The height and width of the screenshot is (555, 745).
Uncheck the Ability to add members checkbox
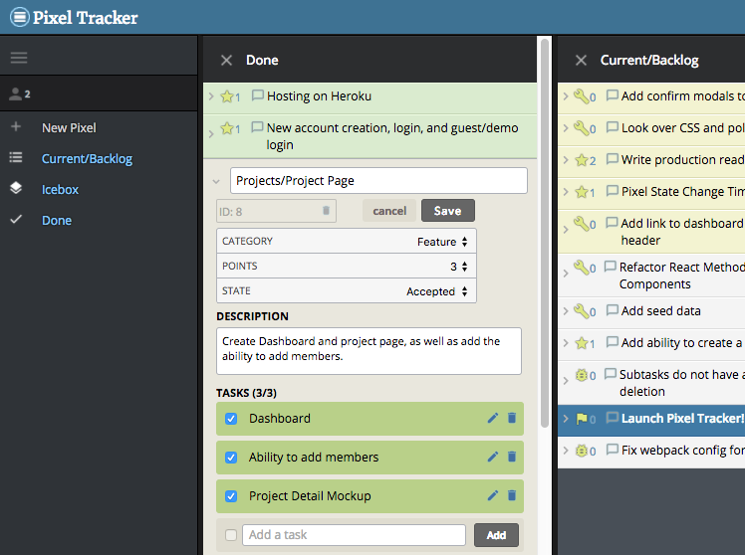pyautogui.click(x=231, y=458)
